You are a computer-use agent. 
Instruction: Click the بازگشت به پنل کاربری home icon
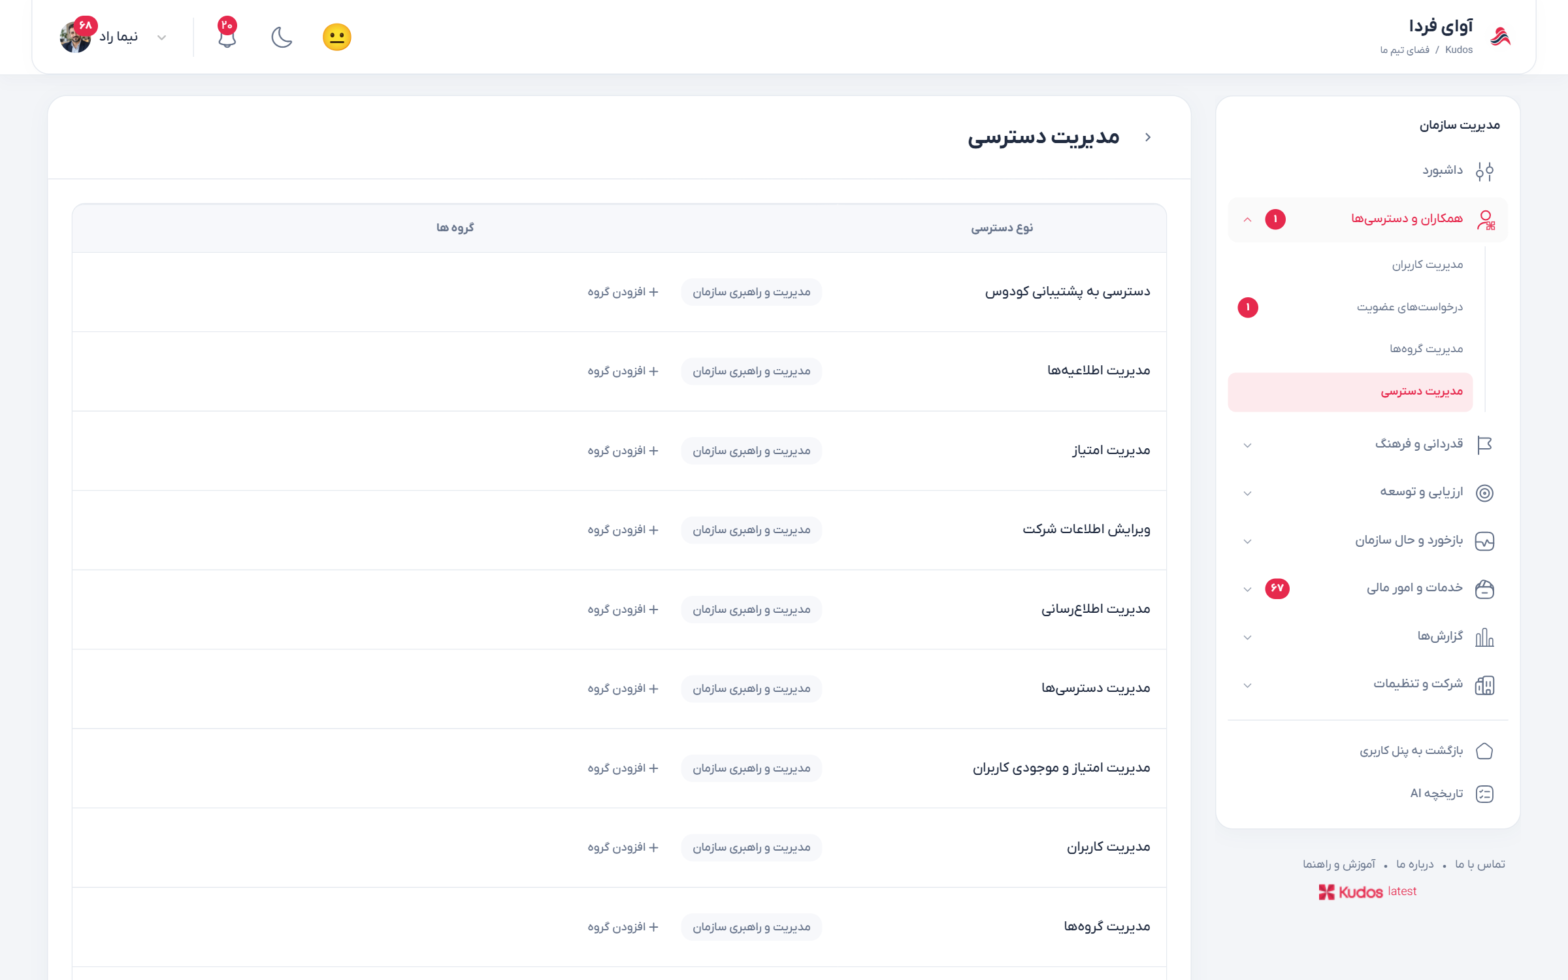(1484, 751)
